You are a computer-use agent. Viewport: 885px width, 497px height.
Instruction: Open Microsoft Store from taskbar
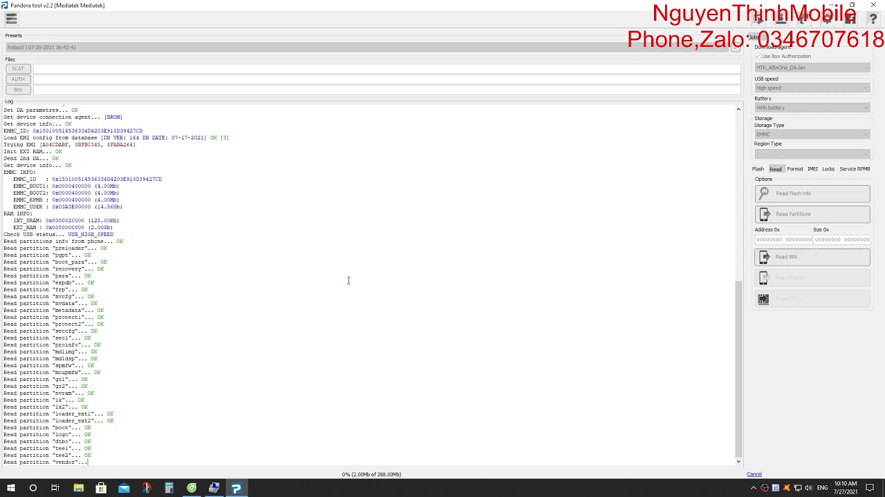pyautogui.click(x=101, y=488)
